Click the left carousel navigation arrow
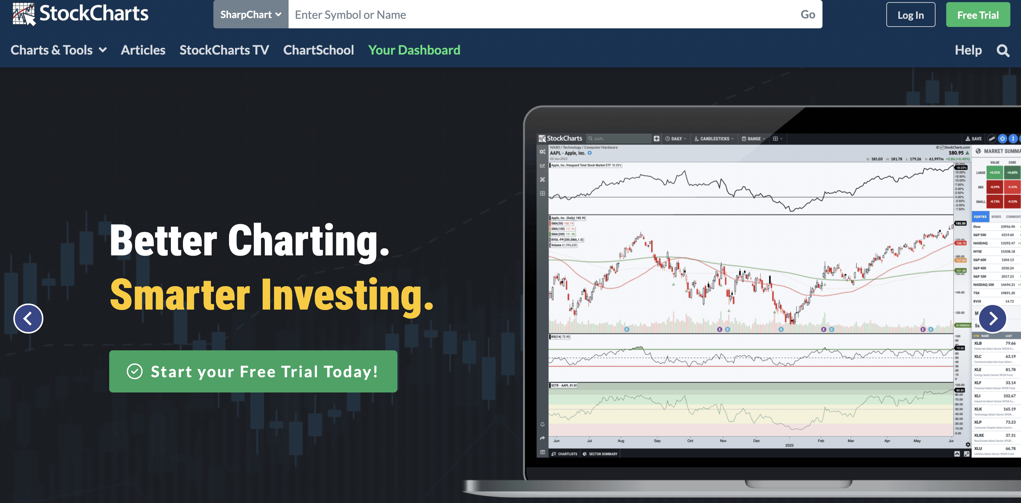The height and width of the screenshot is (503, 1021). (28, 318)
